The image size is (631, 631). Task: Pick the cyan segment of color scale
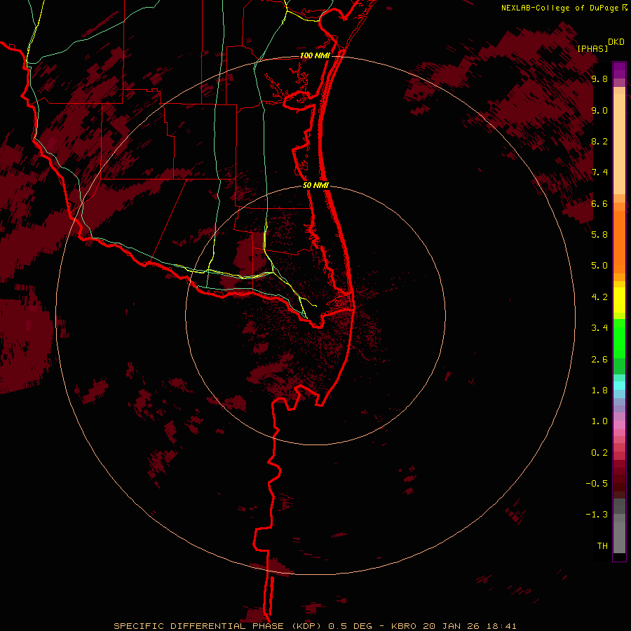coord(619,386)
